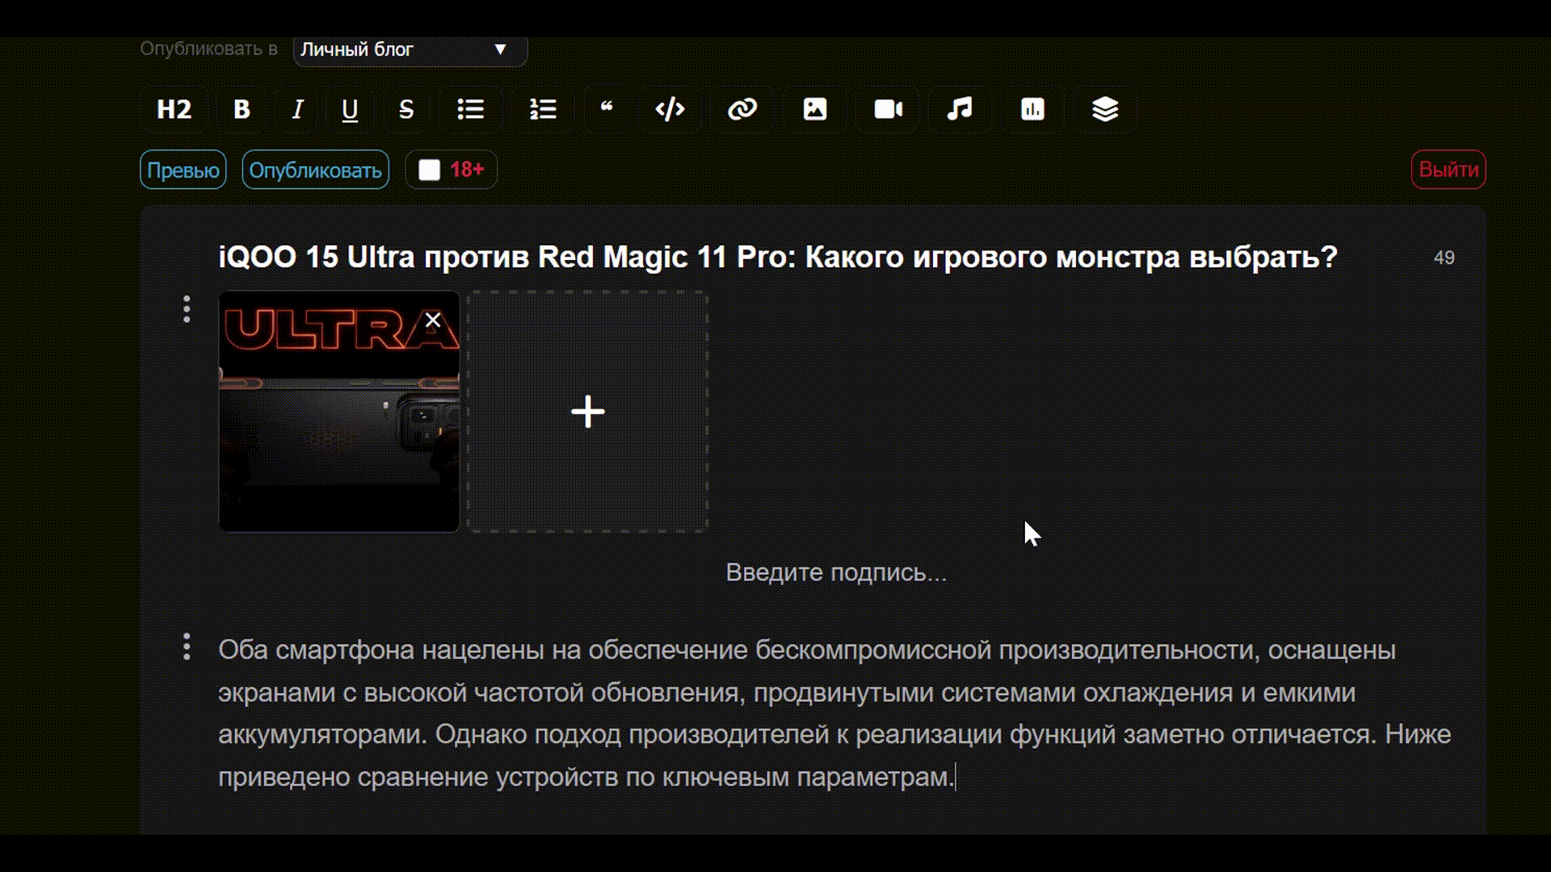Insert a bulleted list
Image resolution: width=1551 pixels, height=872 pixels.
(x=470, y=109)
